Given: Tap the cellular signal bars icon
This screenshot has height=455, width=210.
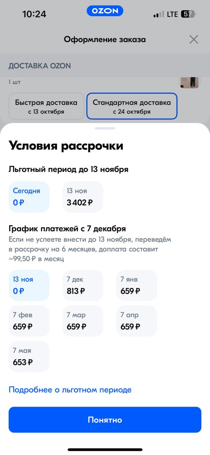Looking at the screenshot, I should tap(159, 14).
